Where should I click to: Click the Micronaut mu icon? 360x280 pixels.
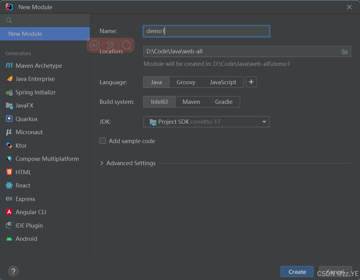(9, 132)
